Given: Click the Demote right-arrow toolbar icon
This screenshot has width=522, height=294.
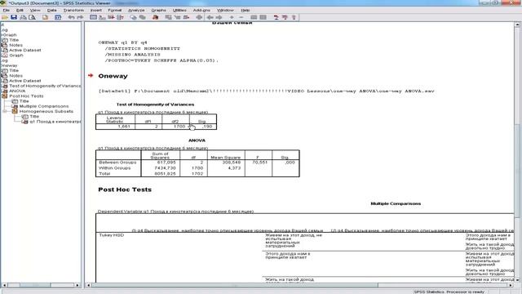Looking at the screenshot, I should click(219, 17).
